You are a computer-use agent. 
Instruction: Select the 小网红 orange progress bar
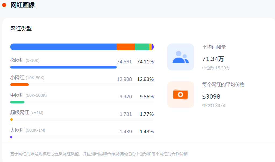19,85
